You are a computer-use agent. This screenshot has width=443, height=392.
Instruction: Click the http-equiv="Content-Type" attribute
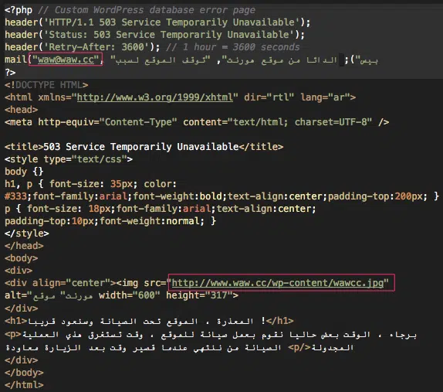(x=107, y=122)
